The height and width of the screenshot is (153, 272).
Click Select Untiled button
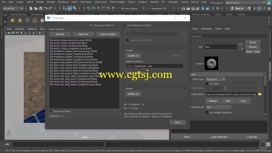(x=108, y=34)
